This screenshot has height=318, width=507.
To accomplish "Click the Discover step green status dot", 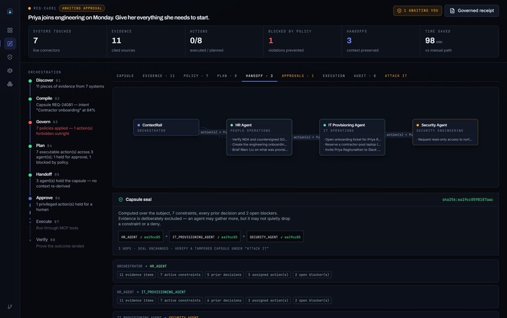I will [30, 81].
